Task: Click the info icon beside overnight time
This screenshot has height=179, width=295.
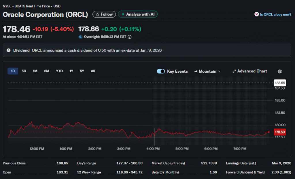Action: pos(130,37)
